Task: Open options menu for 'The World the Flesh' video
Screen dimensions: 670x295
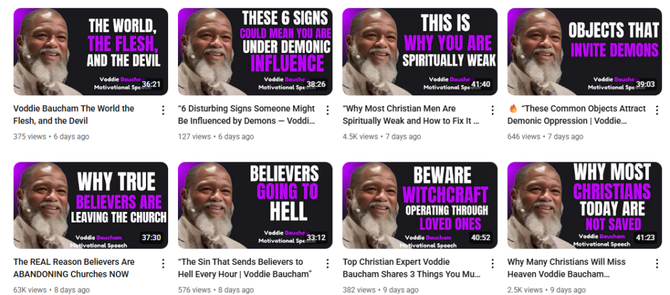Action: (x=163, y=111)
